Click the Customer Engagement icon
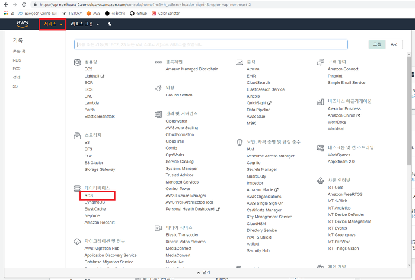The image size is (415, 280). tap(321, 62)
